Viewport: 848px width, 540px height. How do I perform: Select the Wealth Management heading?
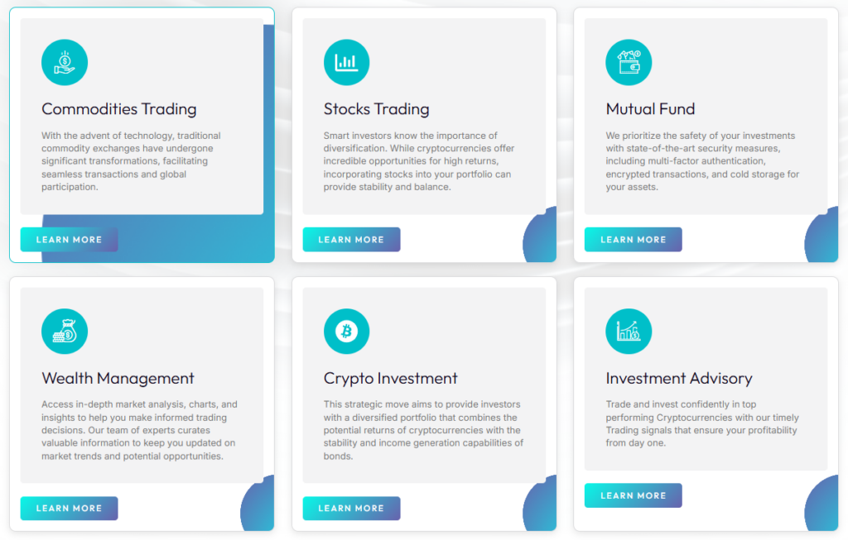118,378
